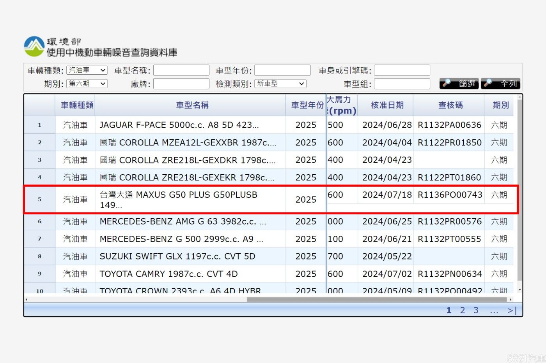Click into the 車型組 field
This screenshot has height=363, width=546.
(x=402, y=84)
